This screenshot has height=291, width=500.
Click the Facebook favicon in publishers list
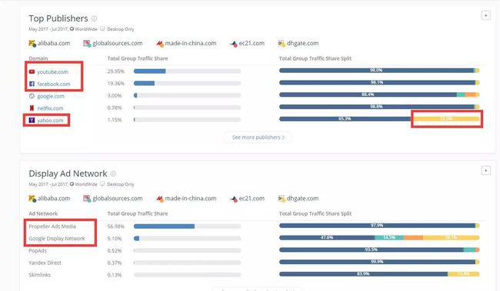[32, 84]
